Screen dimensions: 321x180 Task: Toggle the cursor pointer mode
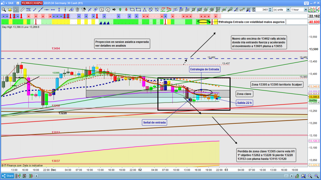[x=16, y=10]
